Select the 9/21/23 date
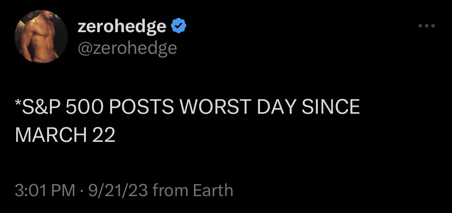Image resolution: width=452 pixels, height=213 pixels. click(118, 190)
